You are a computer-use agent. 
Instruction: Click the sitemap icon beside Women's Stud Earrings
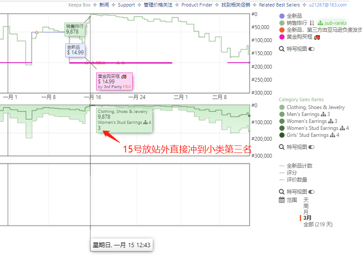coord(342,128)
